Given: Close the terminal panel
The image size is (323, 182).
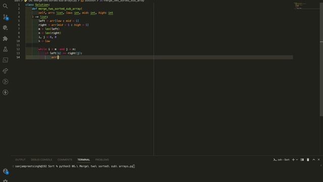Looking at the screenshot, I should click(318, 160).
